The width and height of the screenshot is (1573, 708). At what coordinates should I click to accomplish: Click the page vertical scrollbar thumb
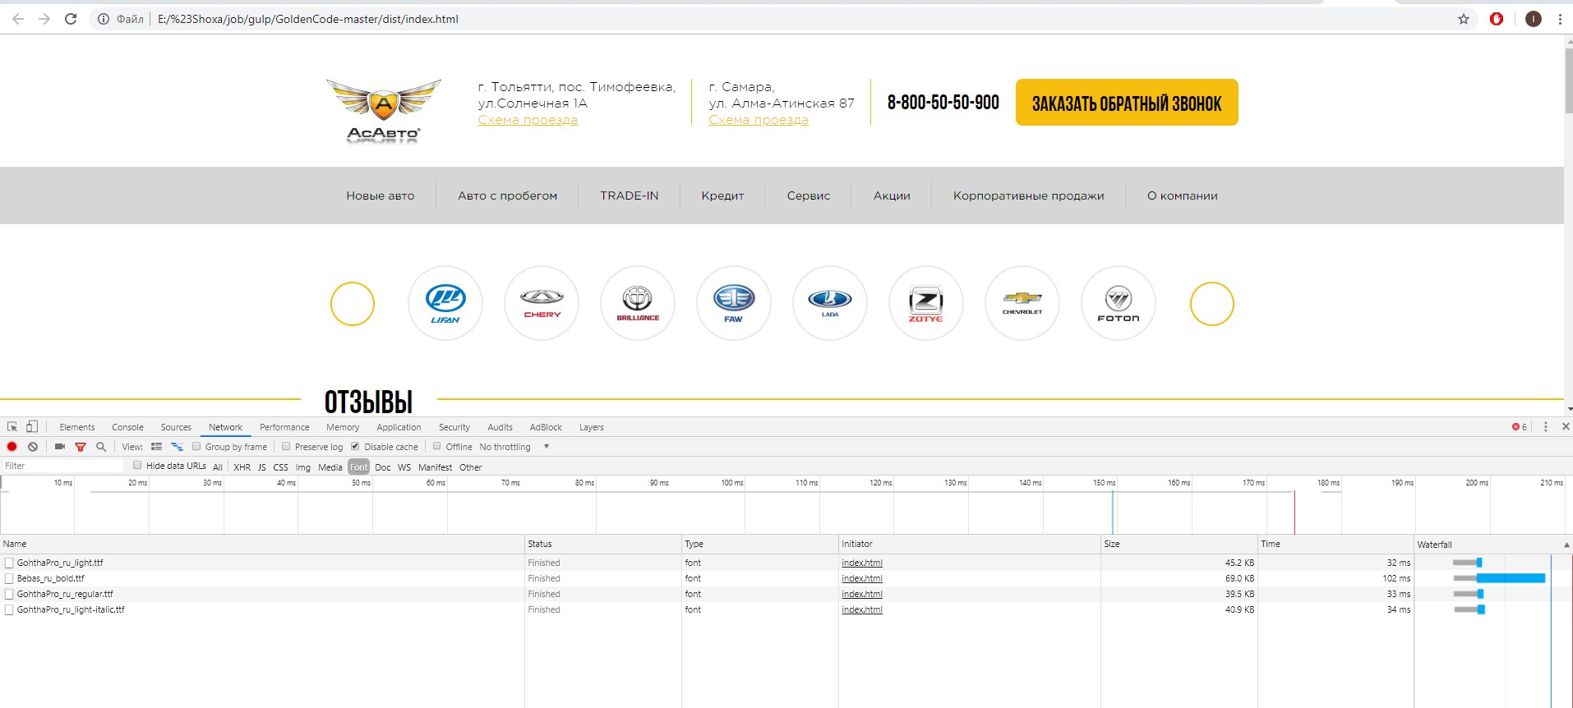coord(1568,80)
